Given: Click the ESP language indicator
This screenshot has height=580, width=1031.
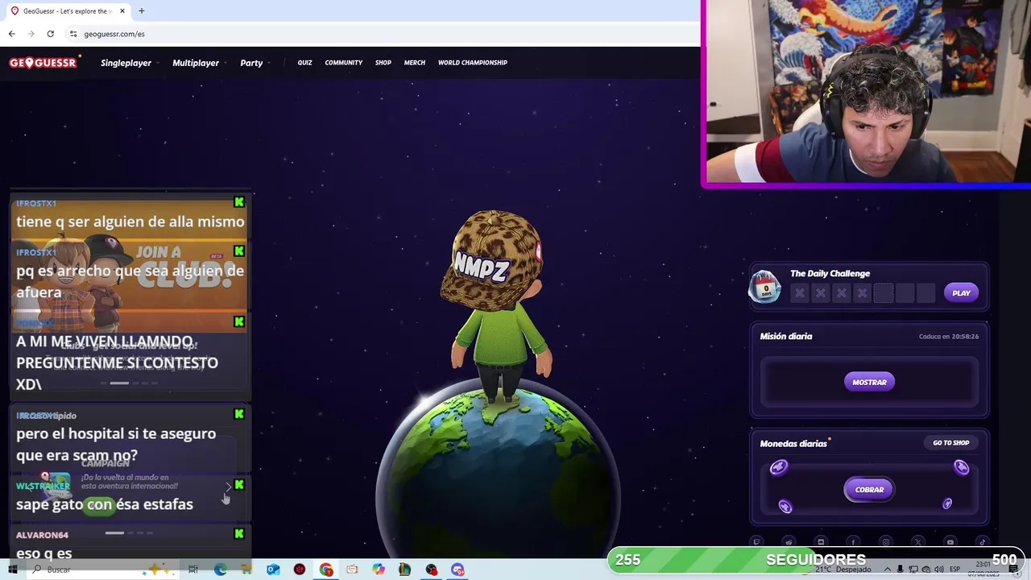Looking at the screenshot, I should (954, 570).
